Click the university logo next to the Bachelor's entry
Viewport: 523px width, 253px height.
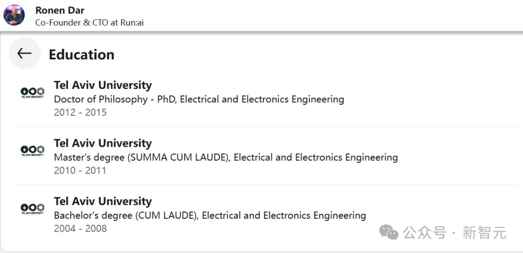[32, 209]
